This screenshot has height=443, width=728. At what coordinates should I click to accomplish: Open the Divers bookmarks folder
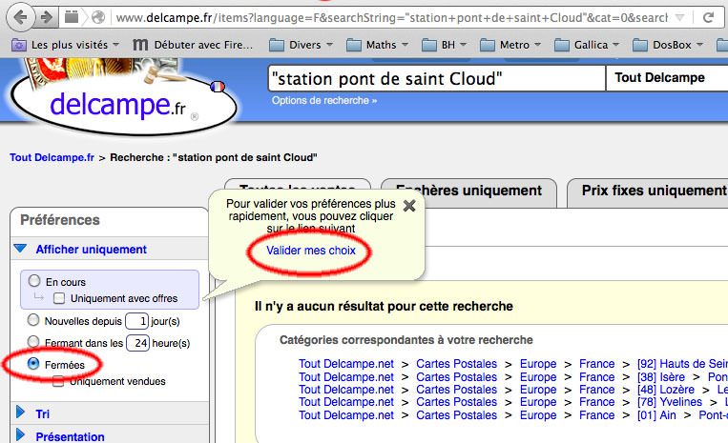coord(301,45)
